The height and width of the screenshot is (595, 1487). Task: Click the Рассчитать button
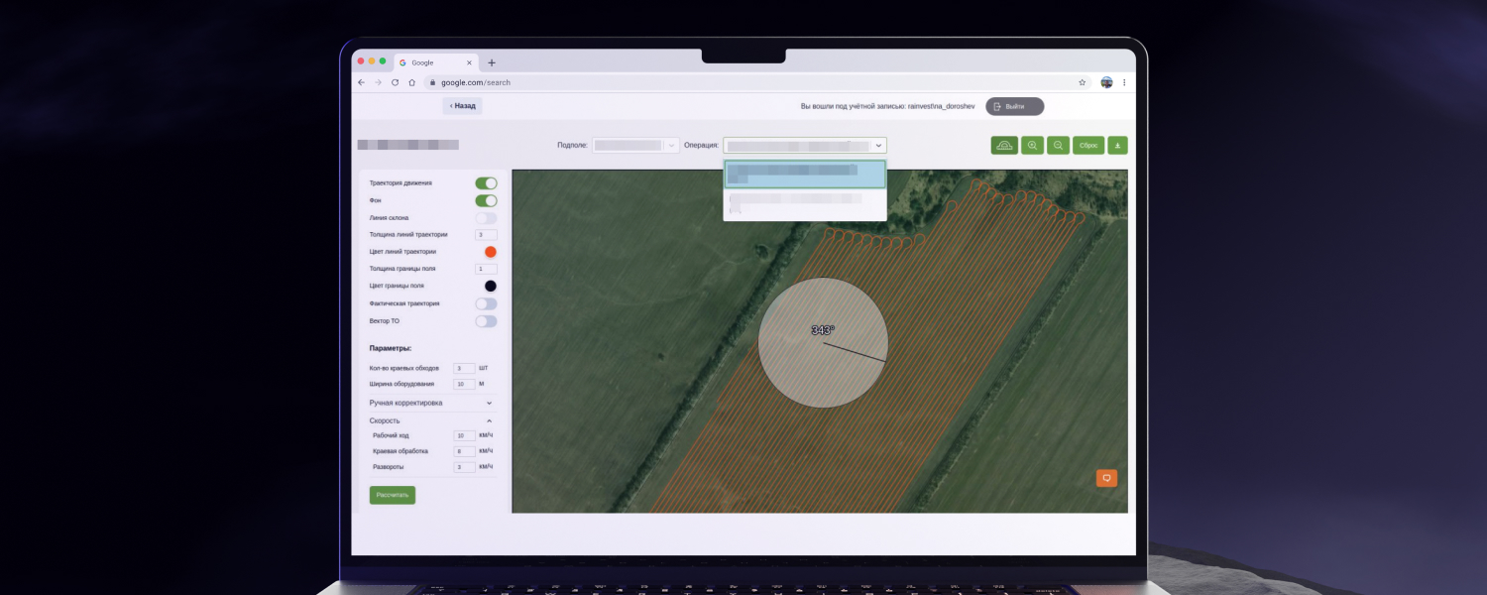(393, 495)
